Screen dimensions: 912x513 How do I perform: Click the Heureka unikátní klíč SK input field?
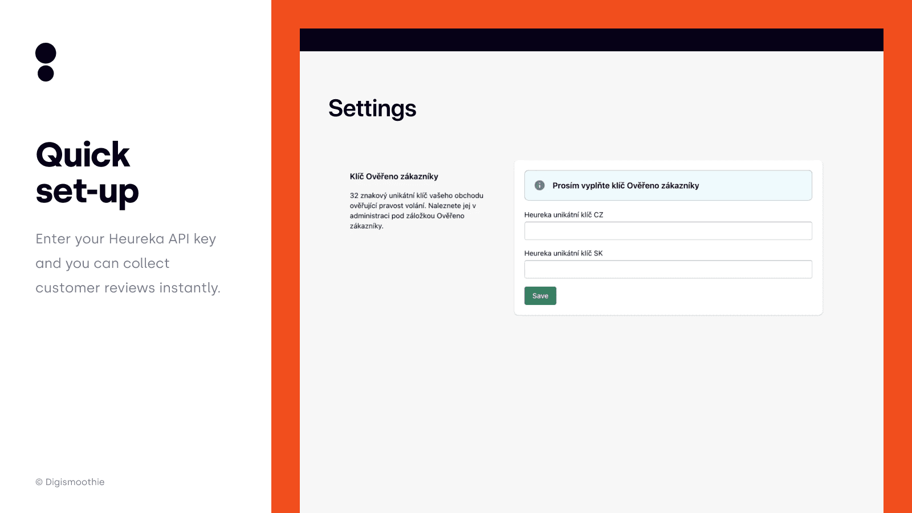(x=668, y=268)
